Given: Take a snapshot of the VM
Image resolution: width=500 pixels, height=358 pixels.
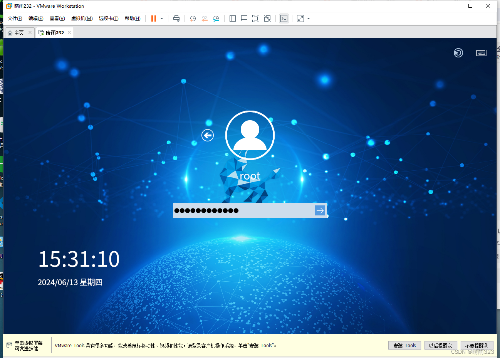Looking at the screenshot, I should 193,18.
